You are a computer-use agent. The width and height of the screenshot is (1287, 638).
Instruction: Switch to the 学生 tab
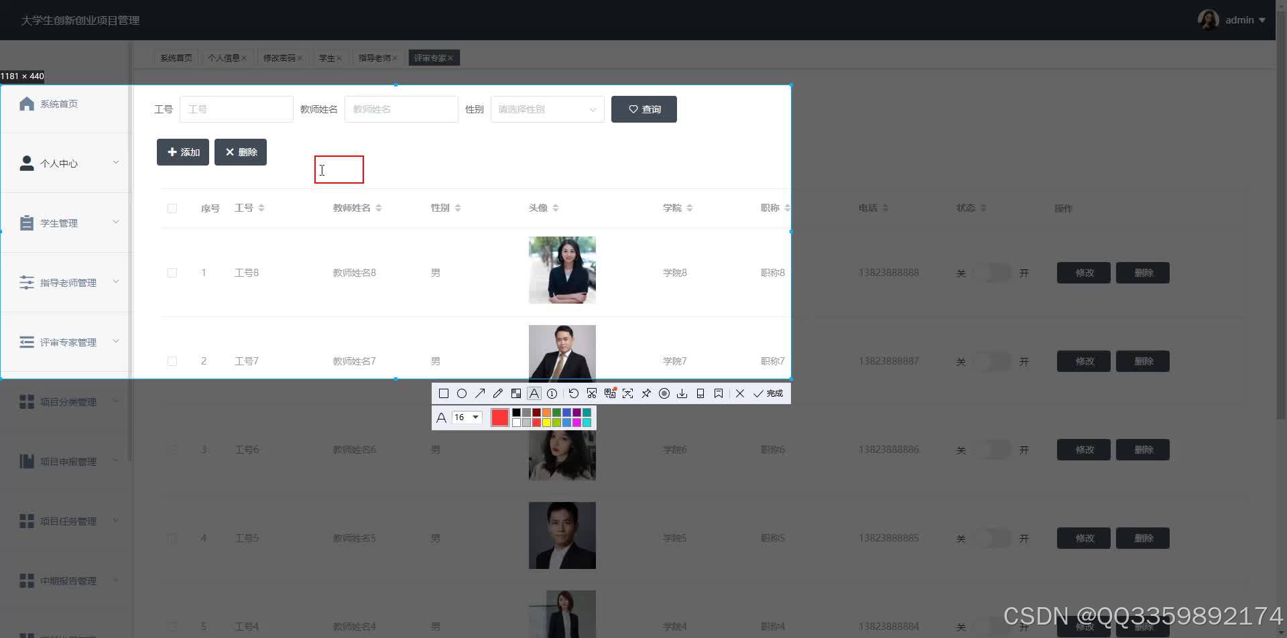tap(330, 58)
